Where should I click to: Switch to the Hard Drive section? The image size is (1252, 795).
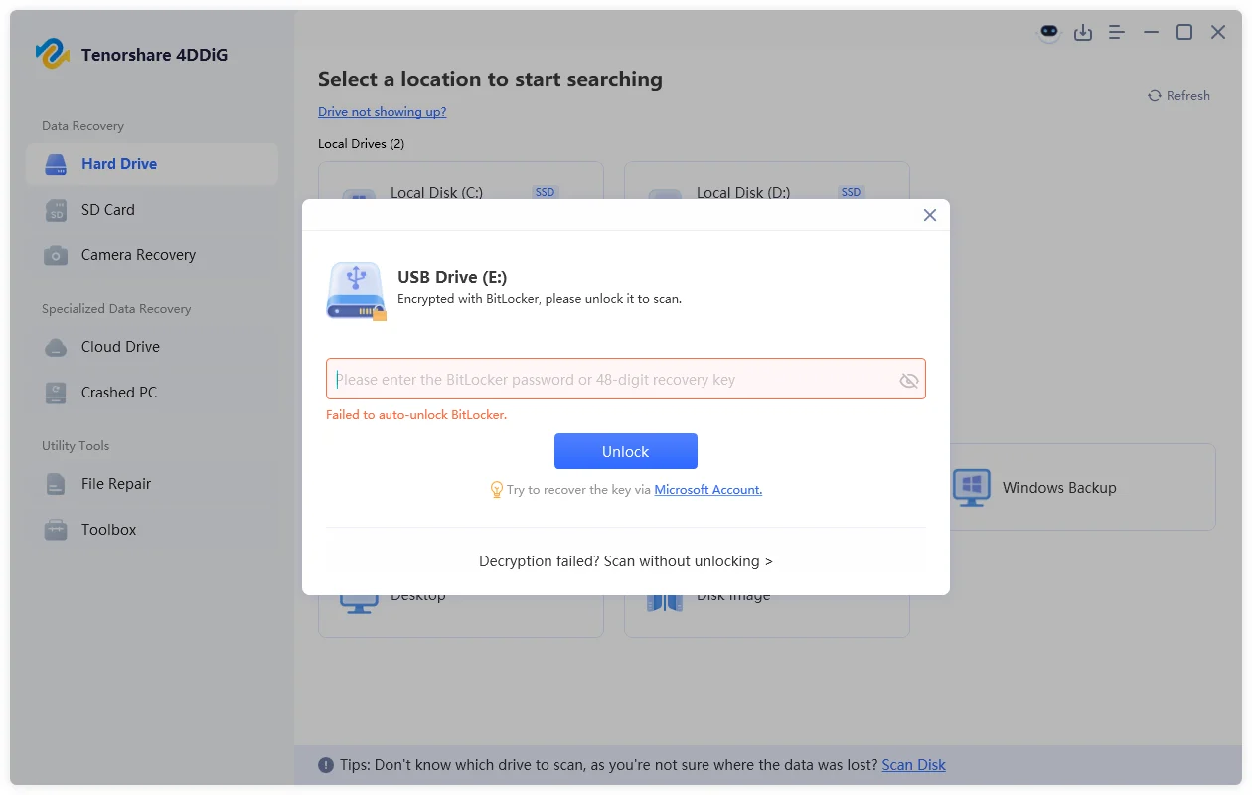click(118, 163)
